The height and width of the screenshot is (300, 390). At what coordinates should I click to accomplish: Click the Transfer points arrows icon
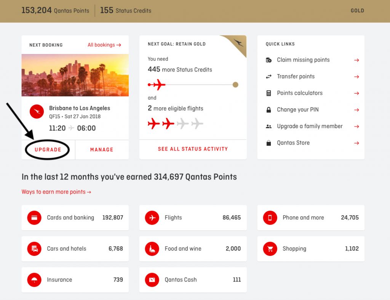coord(269,77)
